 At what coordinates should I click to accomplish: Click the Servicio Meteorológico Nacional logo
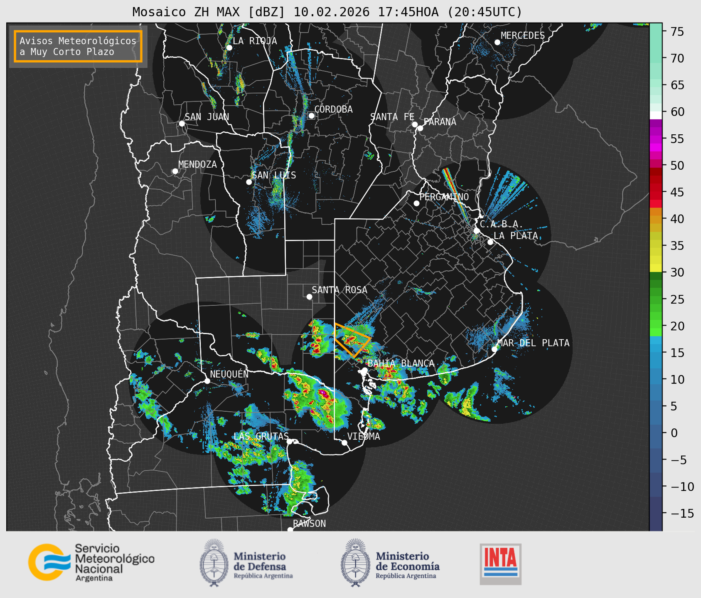[x=91, y=562]
